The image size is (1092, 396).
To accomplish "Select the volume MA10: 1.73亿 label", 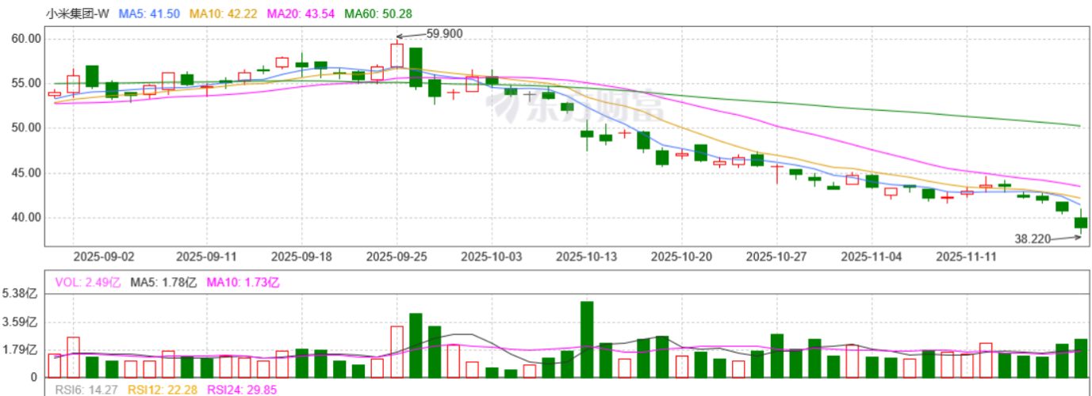I will [243, 282].
